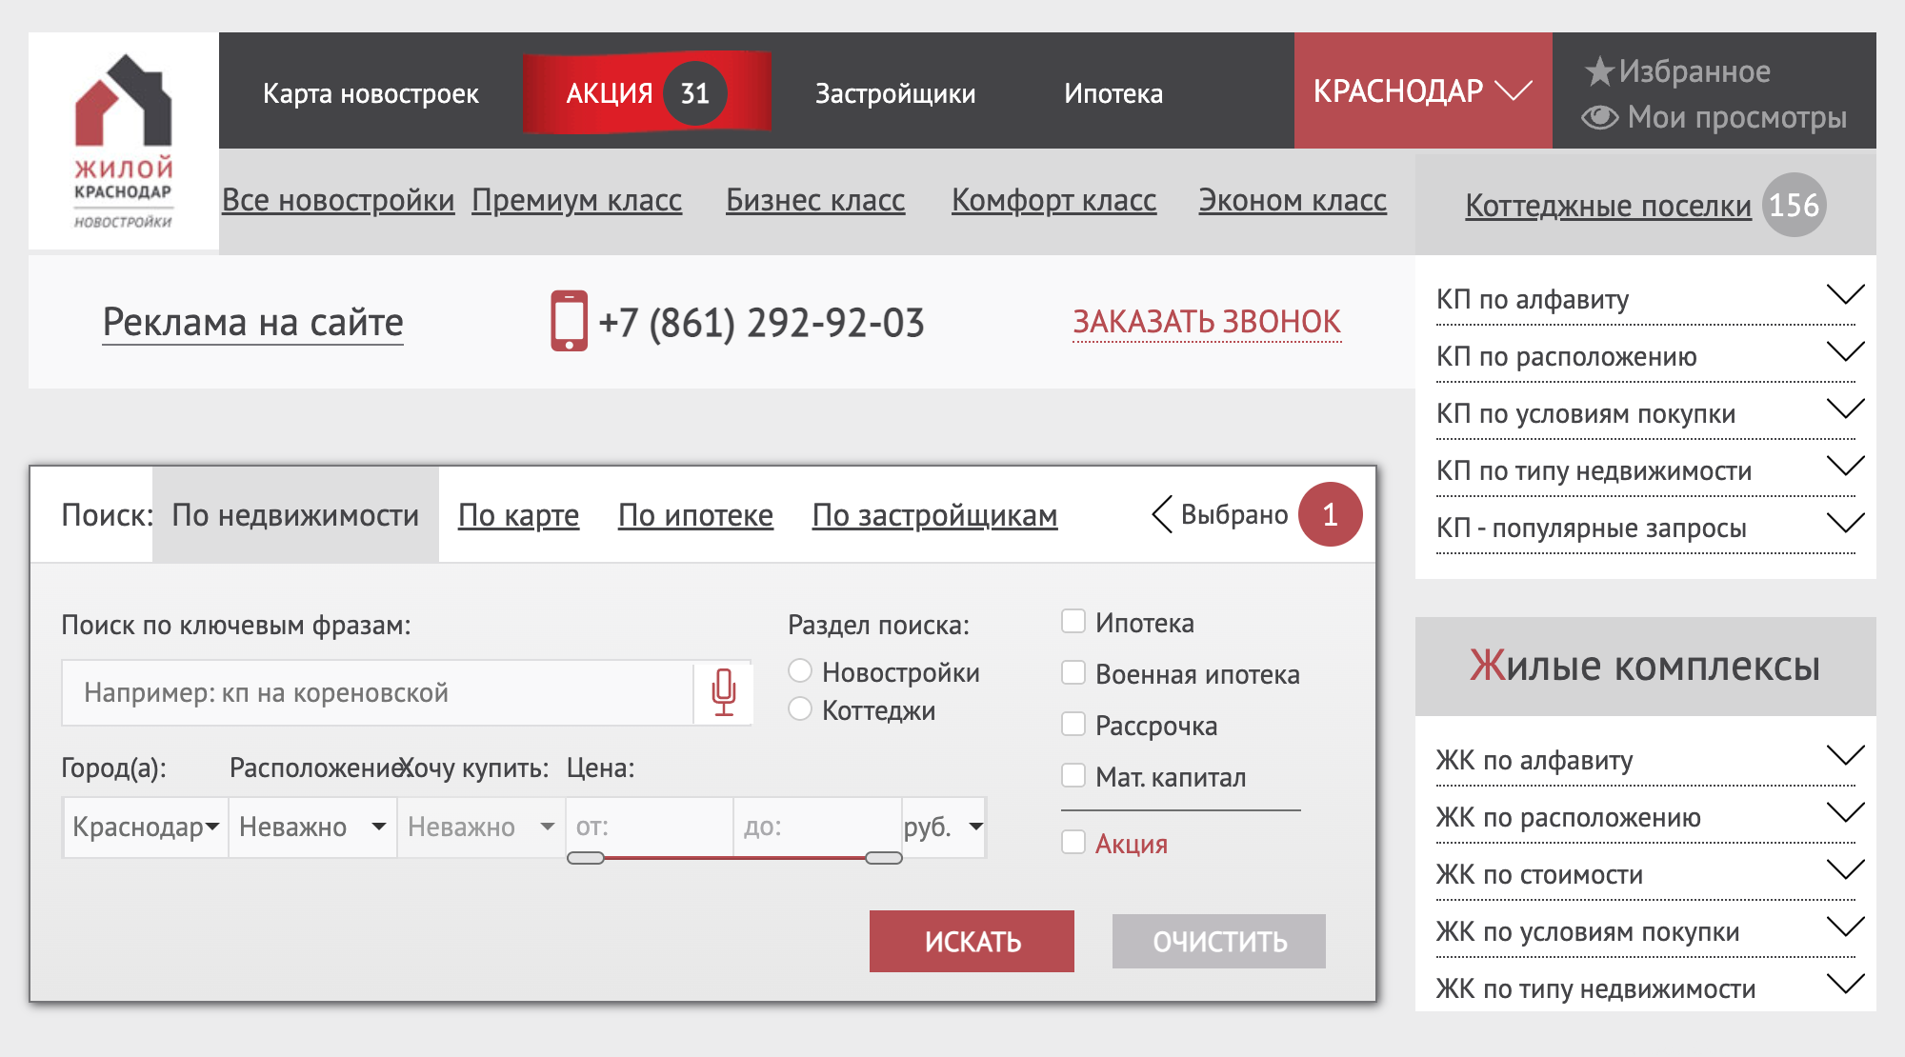Open the Город Краснодар dropdown in search form
The width and height of the screenshot is (1905, 1057).
(146, 827)
